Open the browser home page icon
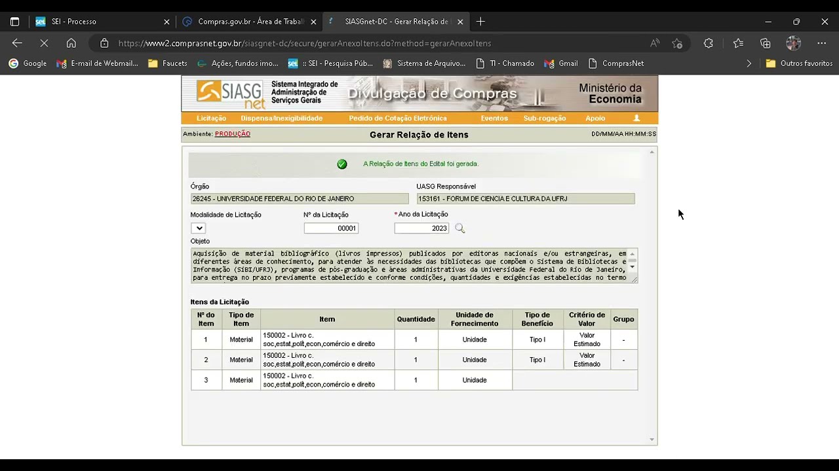839x471 pixels. click(71, 43)
